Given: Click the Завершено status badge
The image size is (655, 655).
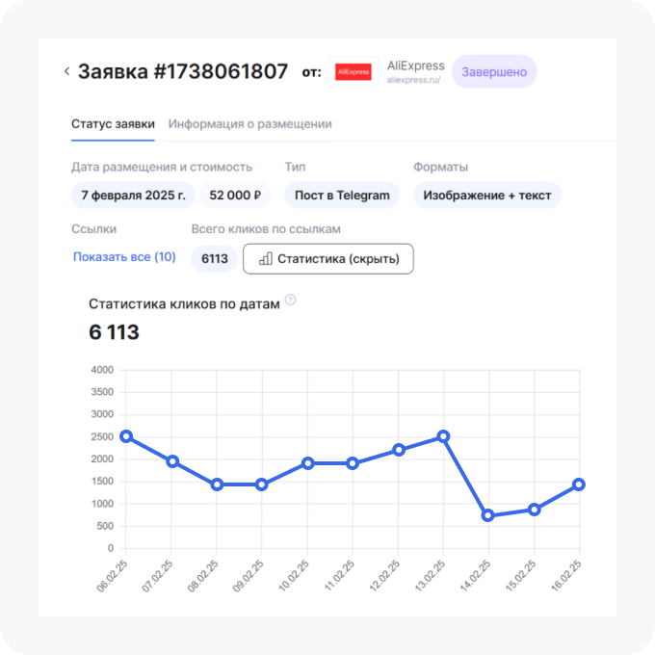Looking at the screenshot, I should (494, 71).
